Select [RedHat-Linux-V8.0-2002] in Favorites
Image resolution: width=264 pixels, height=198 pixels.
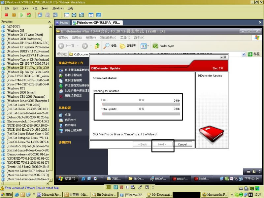tap(23, 105)
